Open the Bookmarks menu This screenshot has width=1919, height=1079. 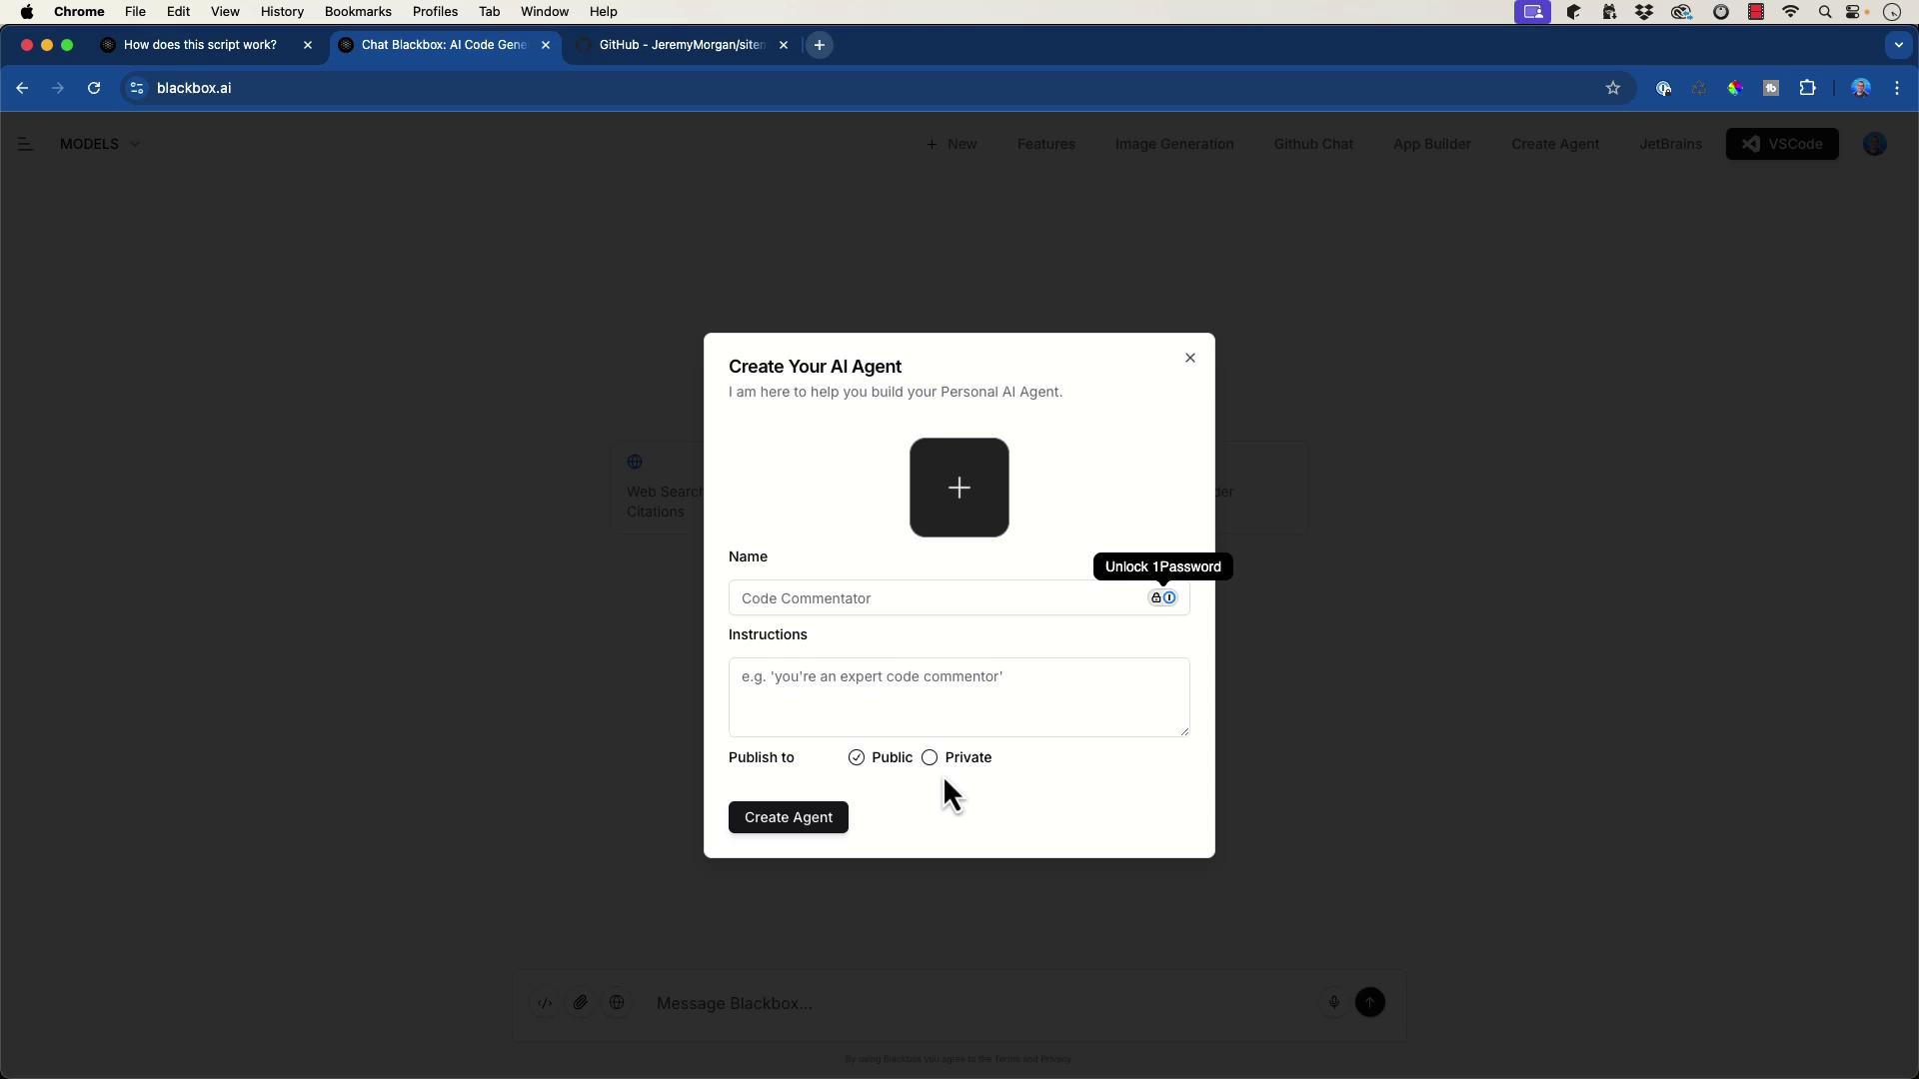357,12
